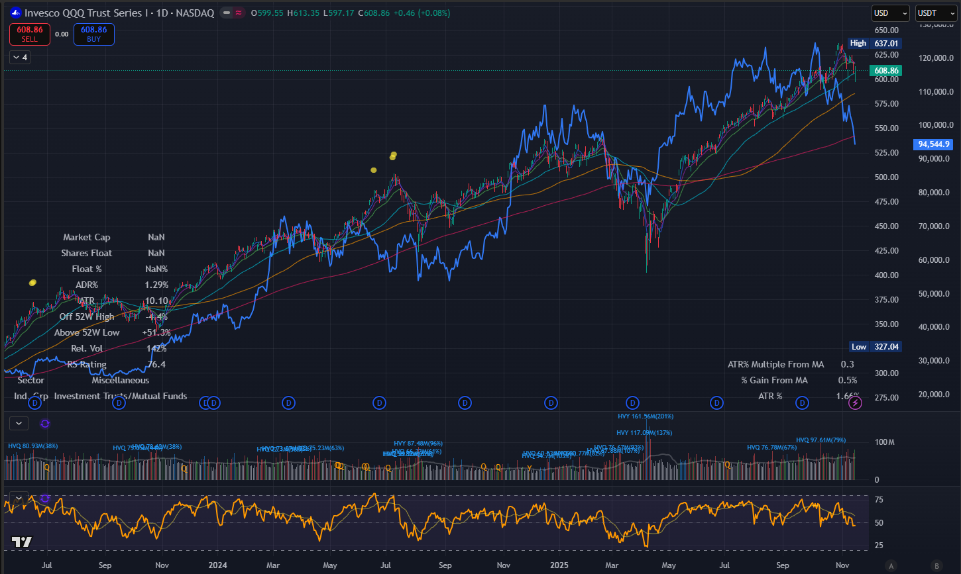961x574 pixels.
Task: Click the Off 52W High label
Action: click(x=87, y=316)
